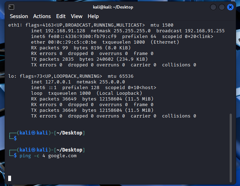Image resolution: width=240 pixels, height=186 pixels.
Task: Open the Actions menu
Action: point(42,16)
